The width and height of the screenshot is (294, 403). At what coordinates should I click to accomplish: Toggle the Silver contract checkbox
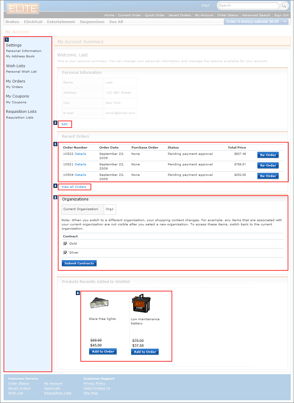(x=65, y=253)
